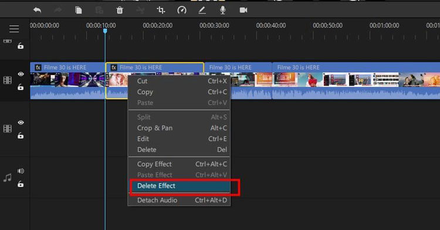Choose Delete from the context menu
Screen dimensions: 440x230
(x=179, y=150)
